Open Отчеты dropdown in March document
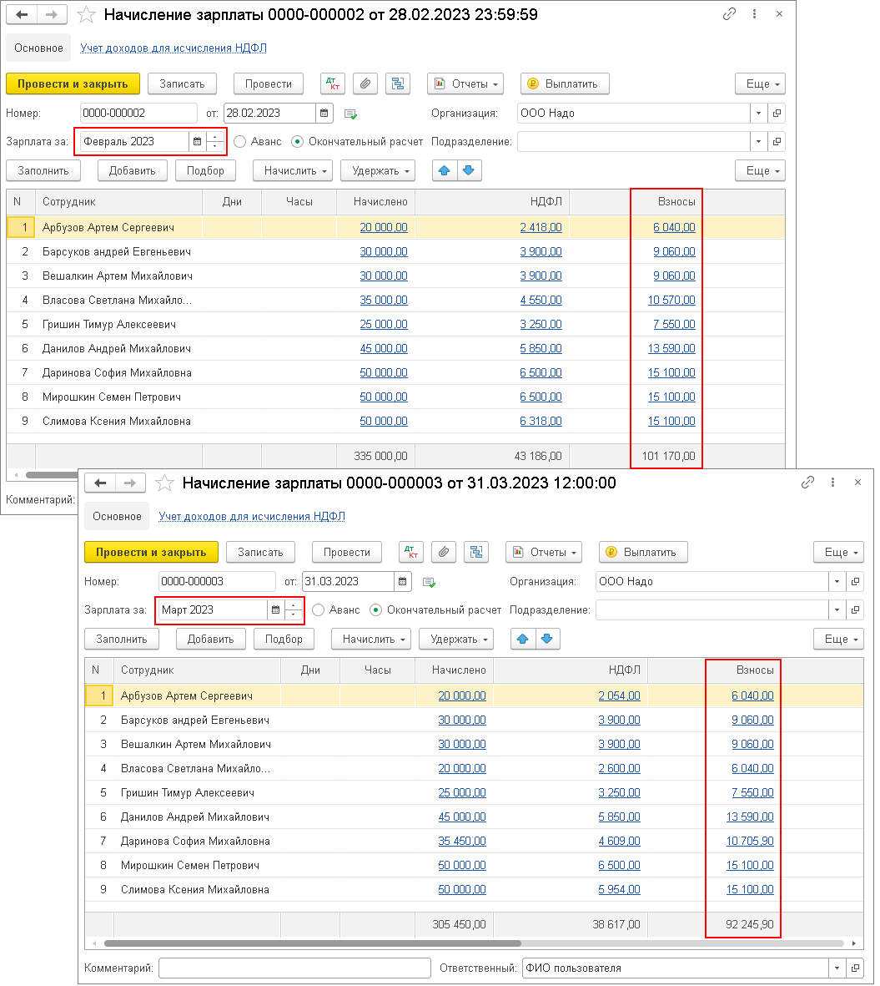 tap(544, 552)
